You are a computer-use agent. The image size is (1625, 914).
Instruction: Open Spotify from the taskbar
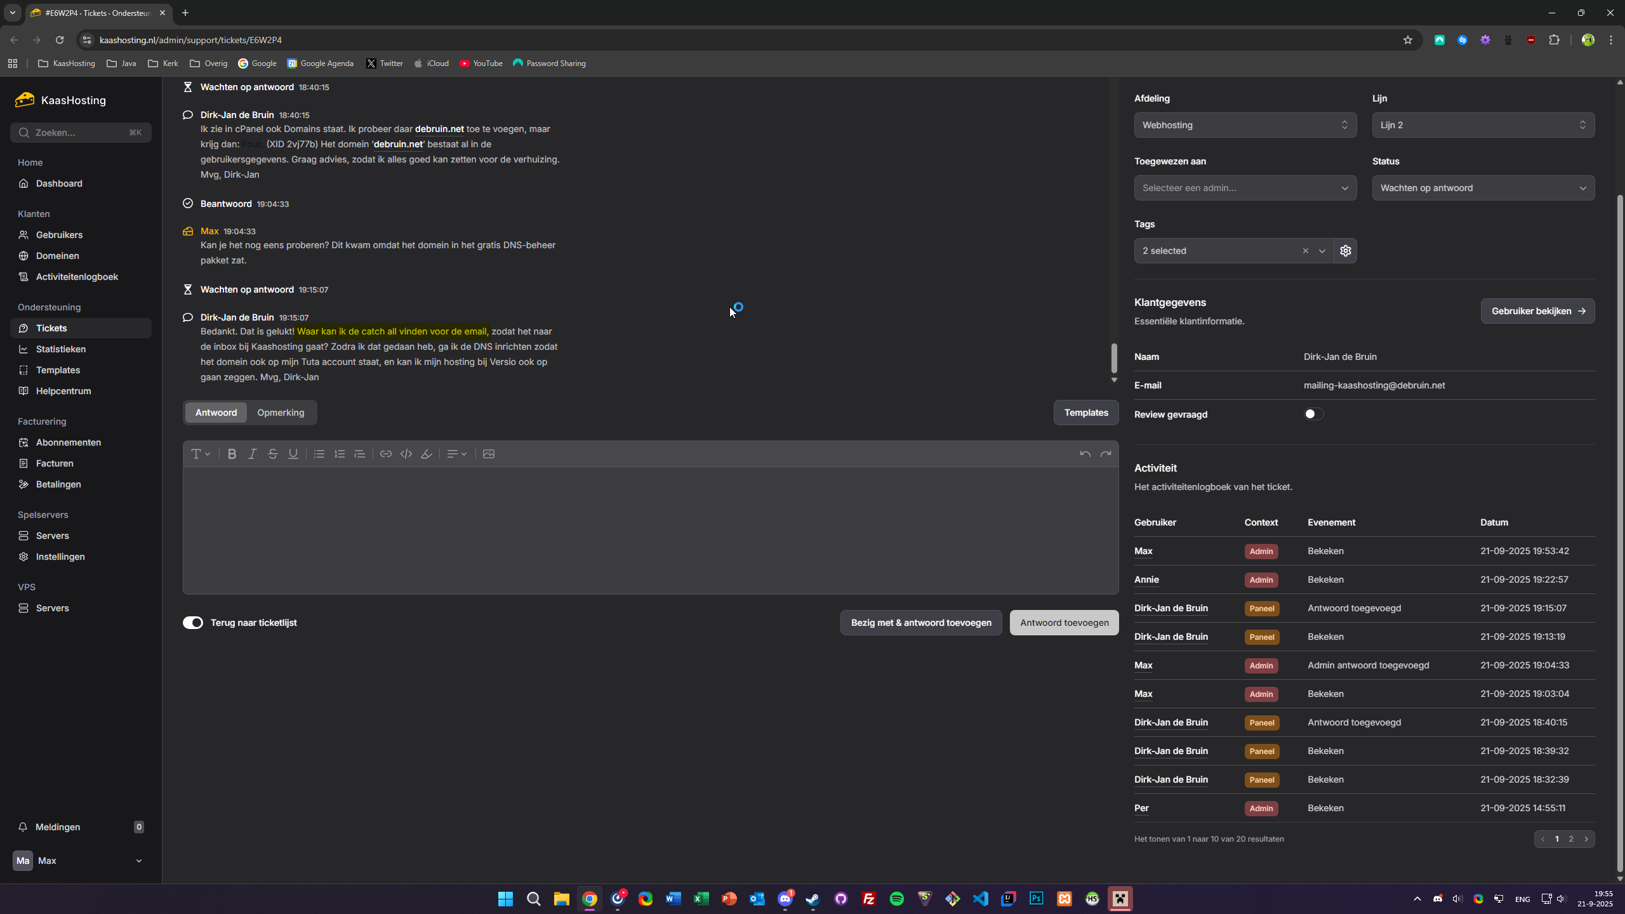click(x=896, y=899)
